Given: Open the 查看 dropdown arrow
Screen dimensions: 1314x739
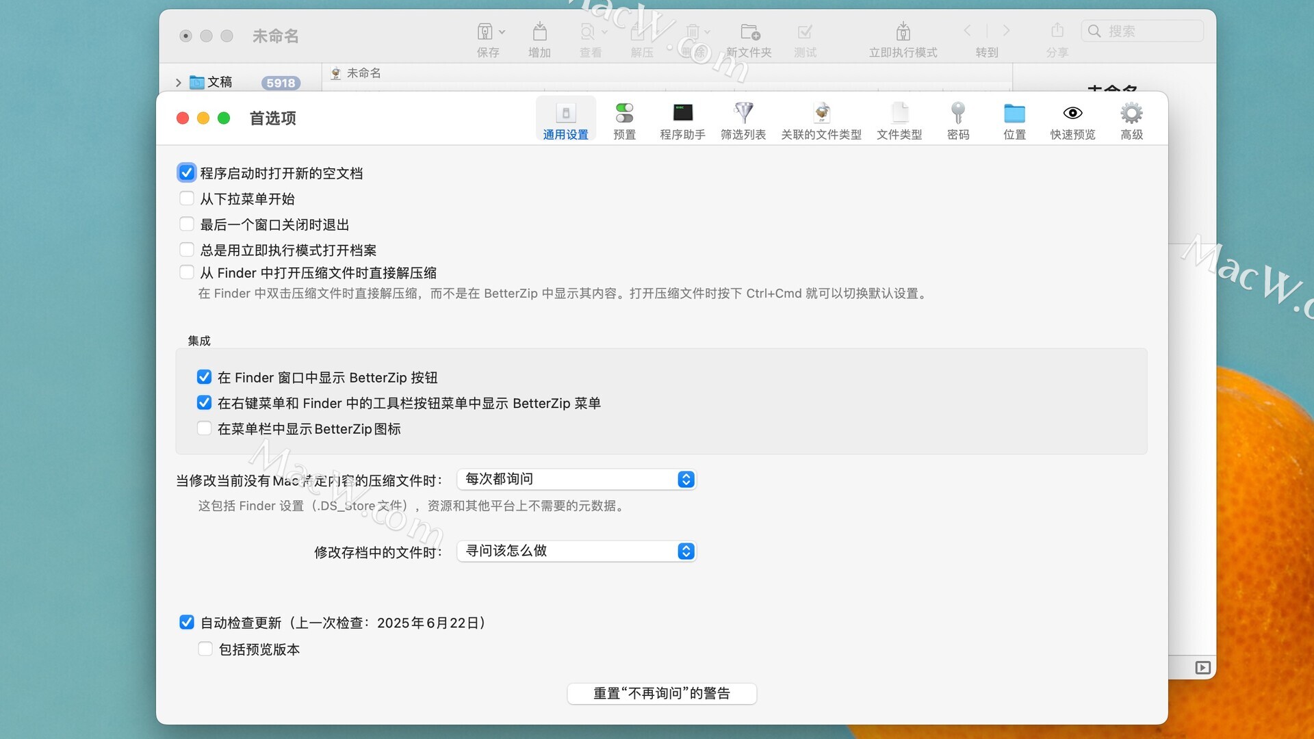Looking at the screenshot, I should 604,32.
